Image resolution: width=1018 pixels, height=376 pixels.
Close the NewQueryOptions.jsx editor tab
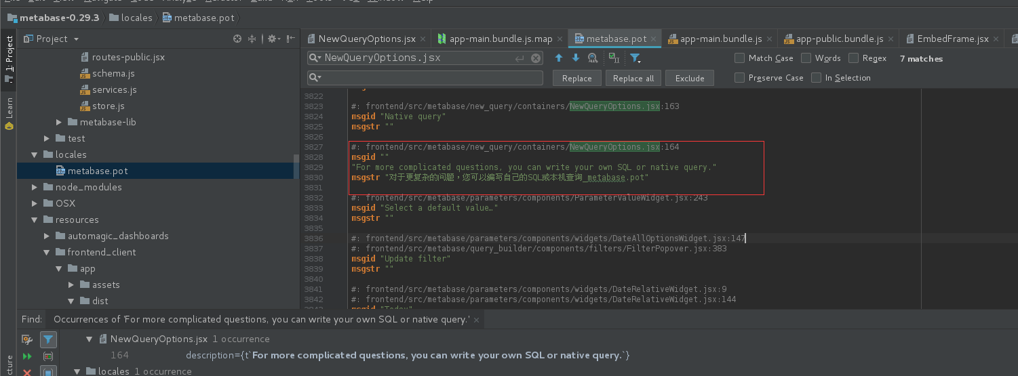click(x=423, y=40)
